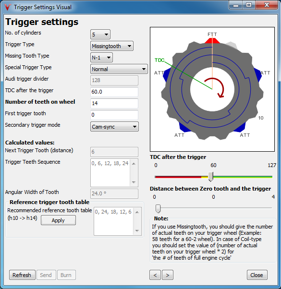Expand the Missing Tooth Type N-1 dropdown
The height and width of the screenshot is (289, 281).
click(101, 58)
